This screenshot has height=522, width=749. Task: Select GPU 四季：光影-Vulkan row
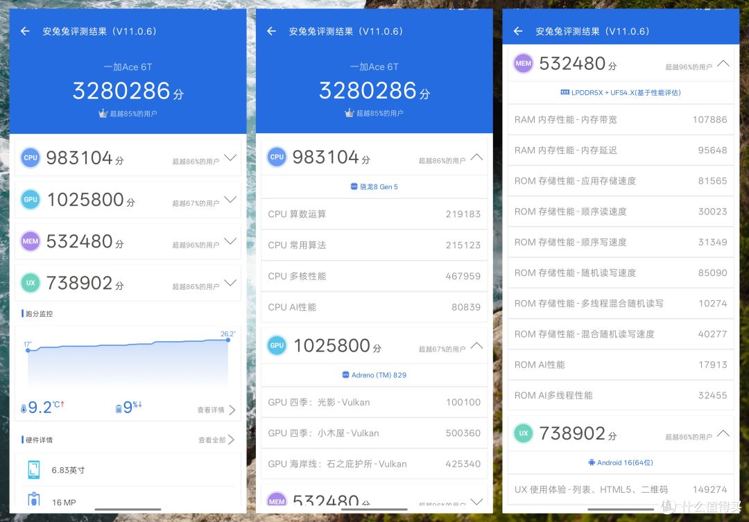(374, 402)
